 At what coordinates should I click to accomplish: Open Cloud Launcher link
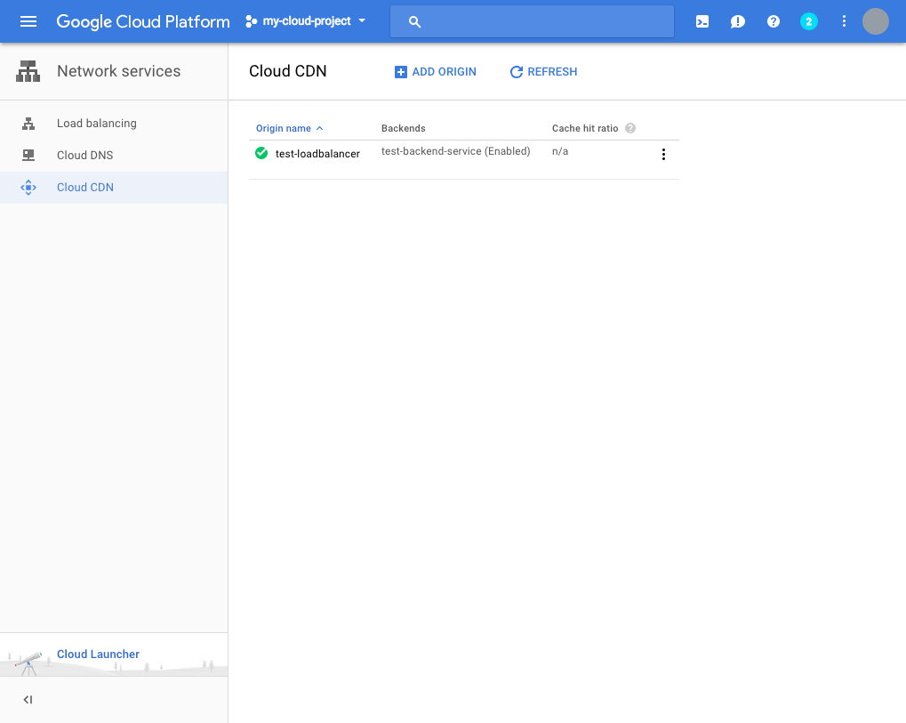(98, 655)
